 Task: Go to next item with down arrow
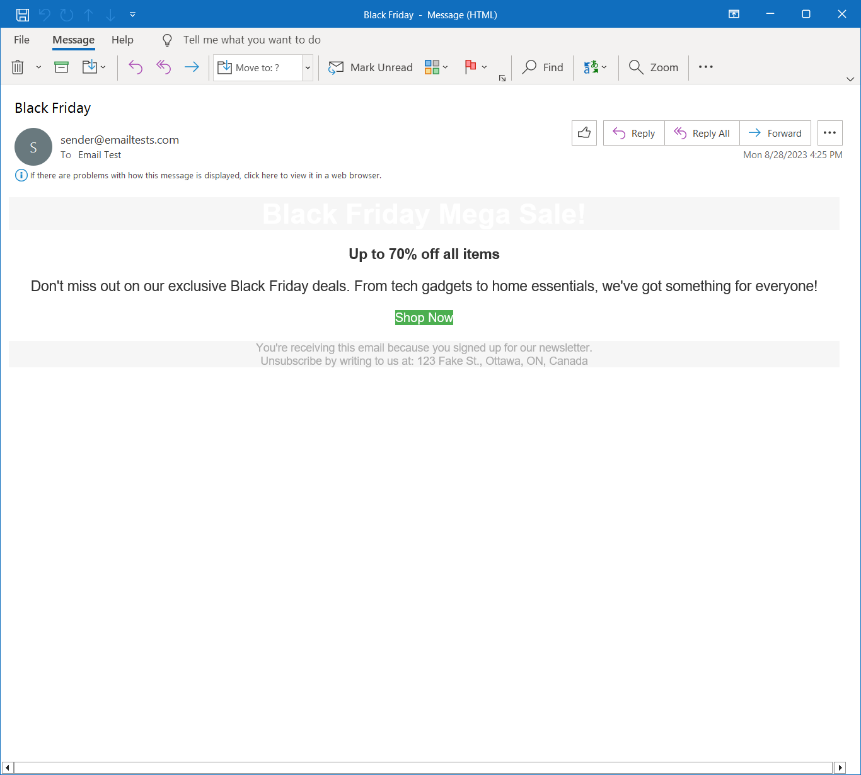coord(110,14)
